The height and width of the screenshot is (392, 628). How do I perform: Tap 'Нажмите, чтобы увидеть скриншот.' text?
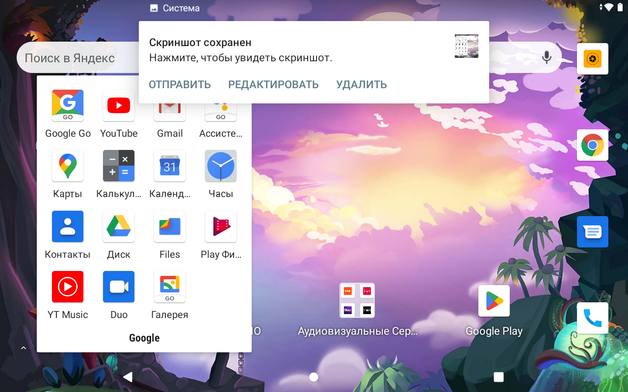tap(240, 58)
